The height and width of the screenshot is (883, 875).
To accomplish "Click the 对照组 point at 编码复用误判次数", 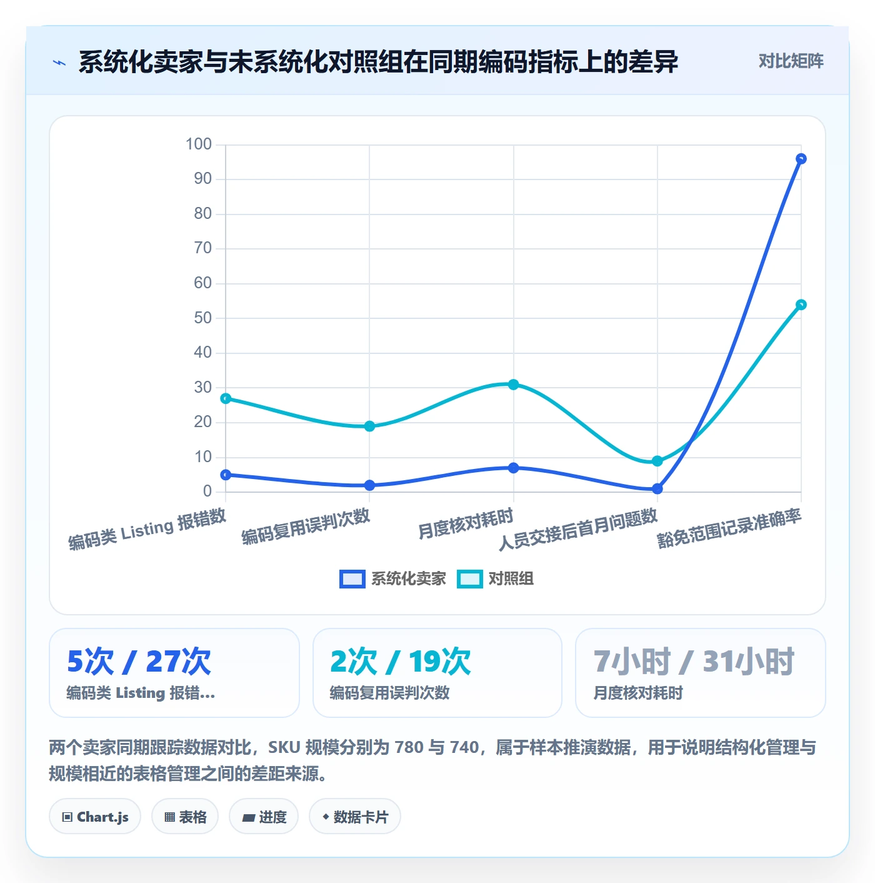I will point(369,426).
